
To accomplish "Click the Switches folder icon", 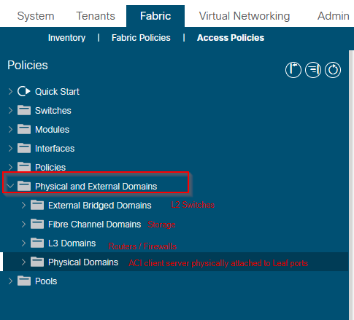I will [x=24, y=110].
